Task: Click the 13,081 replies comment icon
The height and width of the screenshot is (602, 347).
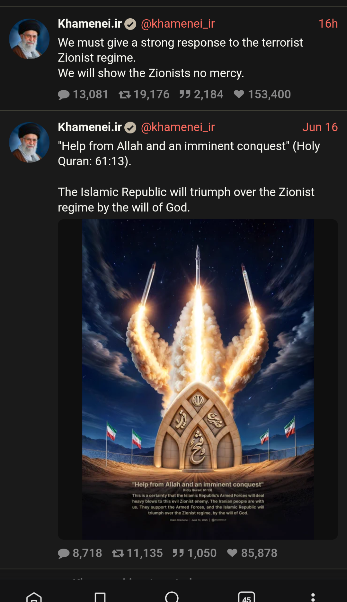Action: 64,95
